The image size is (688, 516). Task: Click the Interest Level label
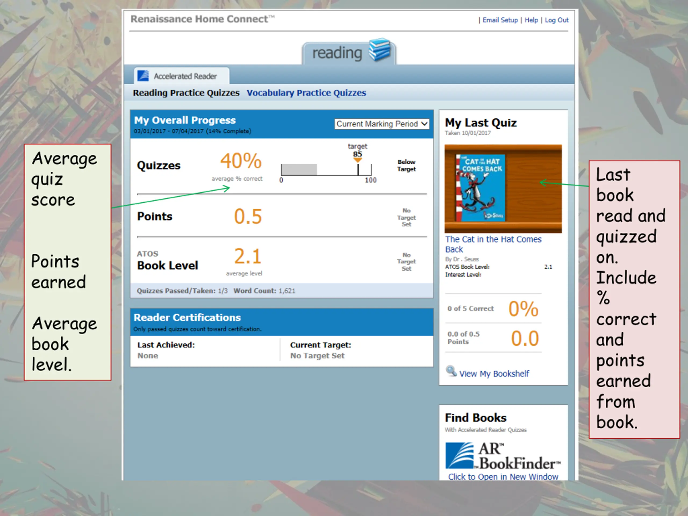[x=463, y=275]
